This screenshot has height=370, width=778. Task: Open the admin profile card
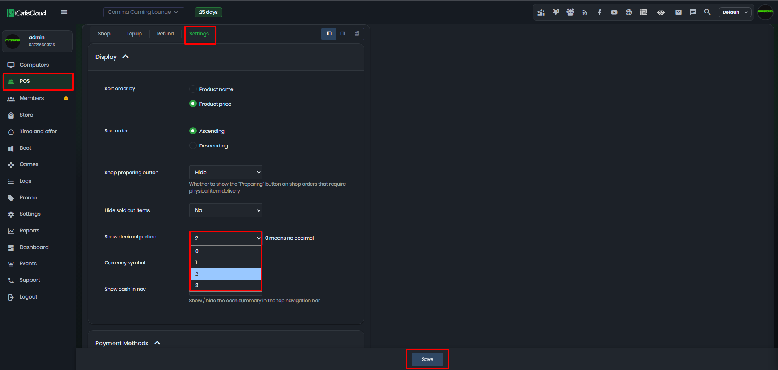coord(37,41)
